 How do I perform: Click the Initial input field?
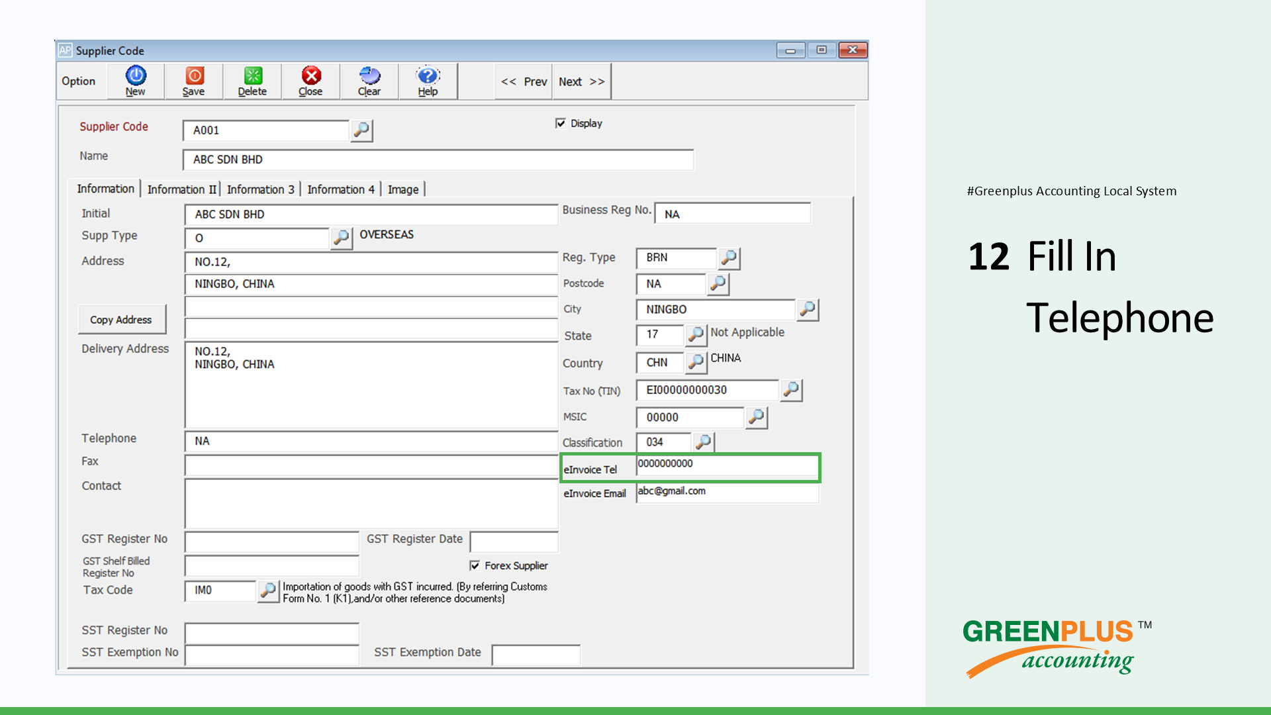click(371, 215)
